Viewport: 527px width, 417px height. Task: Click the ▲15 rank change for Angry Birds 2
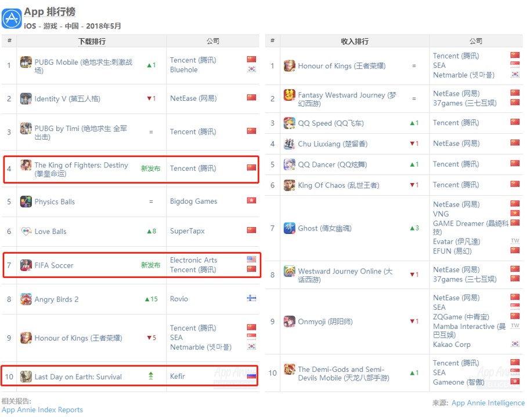(151, 299)
